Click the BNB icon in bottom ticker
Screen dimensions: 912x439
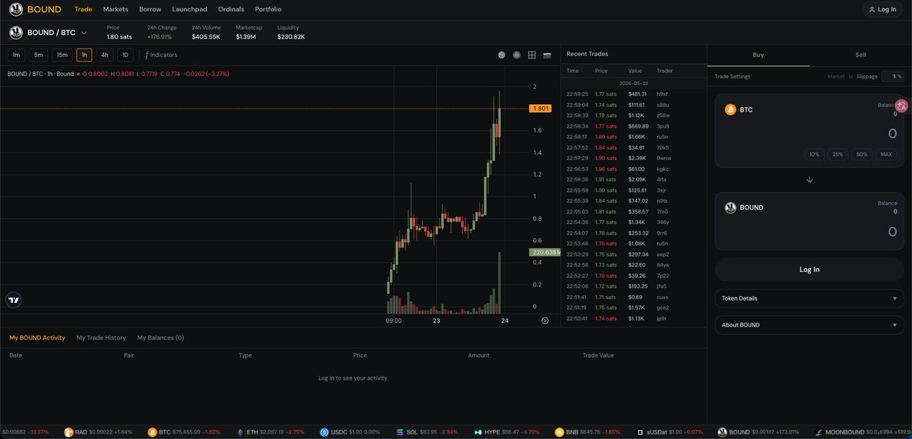click(x=559, y=432)
